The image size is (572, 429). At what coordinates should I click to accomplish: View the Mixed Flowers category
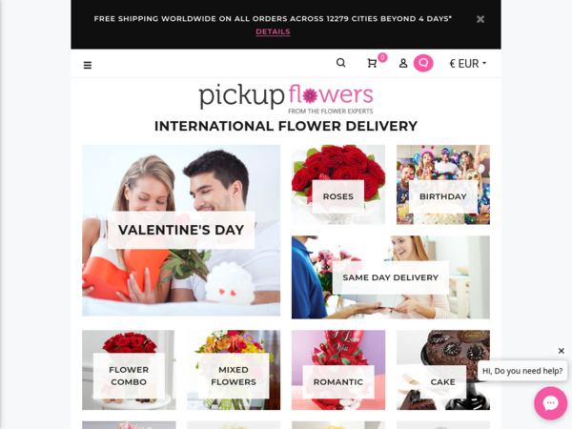point(234,370)
